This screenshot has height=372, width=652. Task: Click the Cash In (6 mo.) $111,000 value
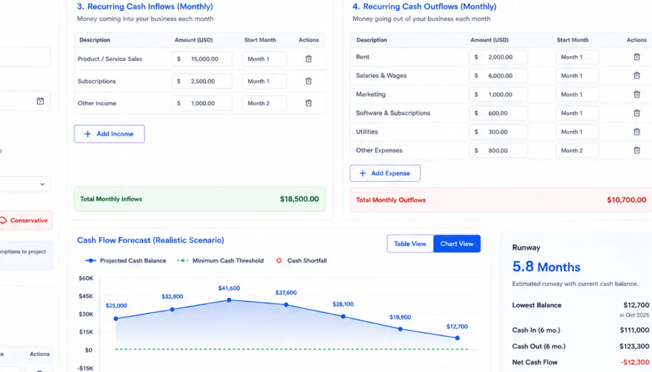[x=634, y=330]
